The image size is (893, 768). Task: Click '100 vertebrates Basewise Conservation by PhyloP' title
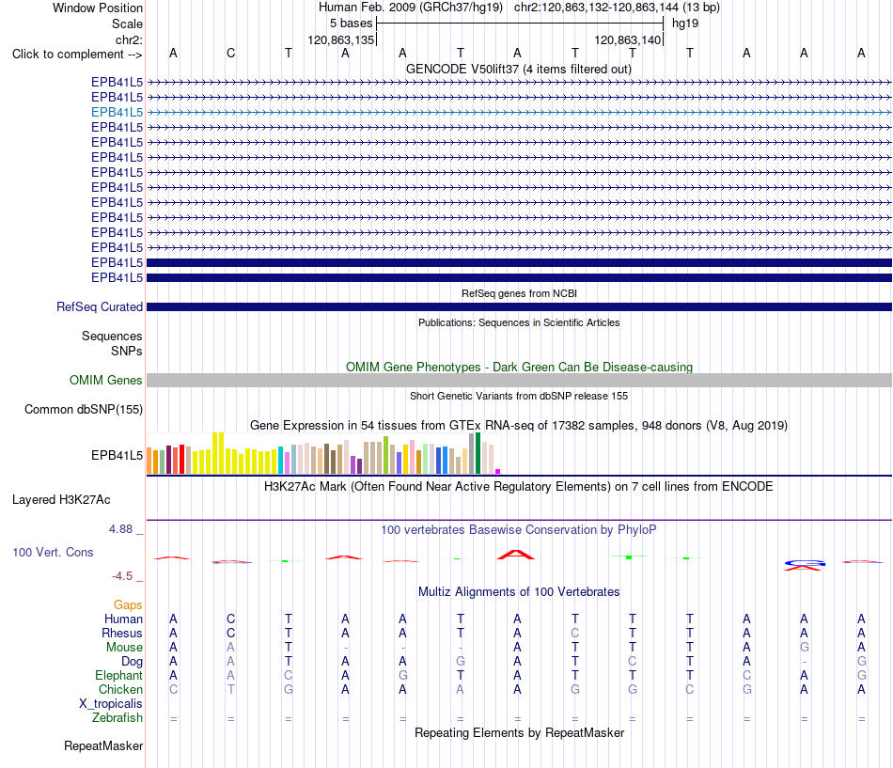(519, 530)
